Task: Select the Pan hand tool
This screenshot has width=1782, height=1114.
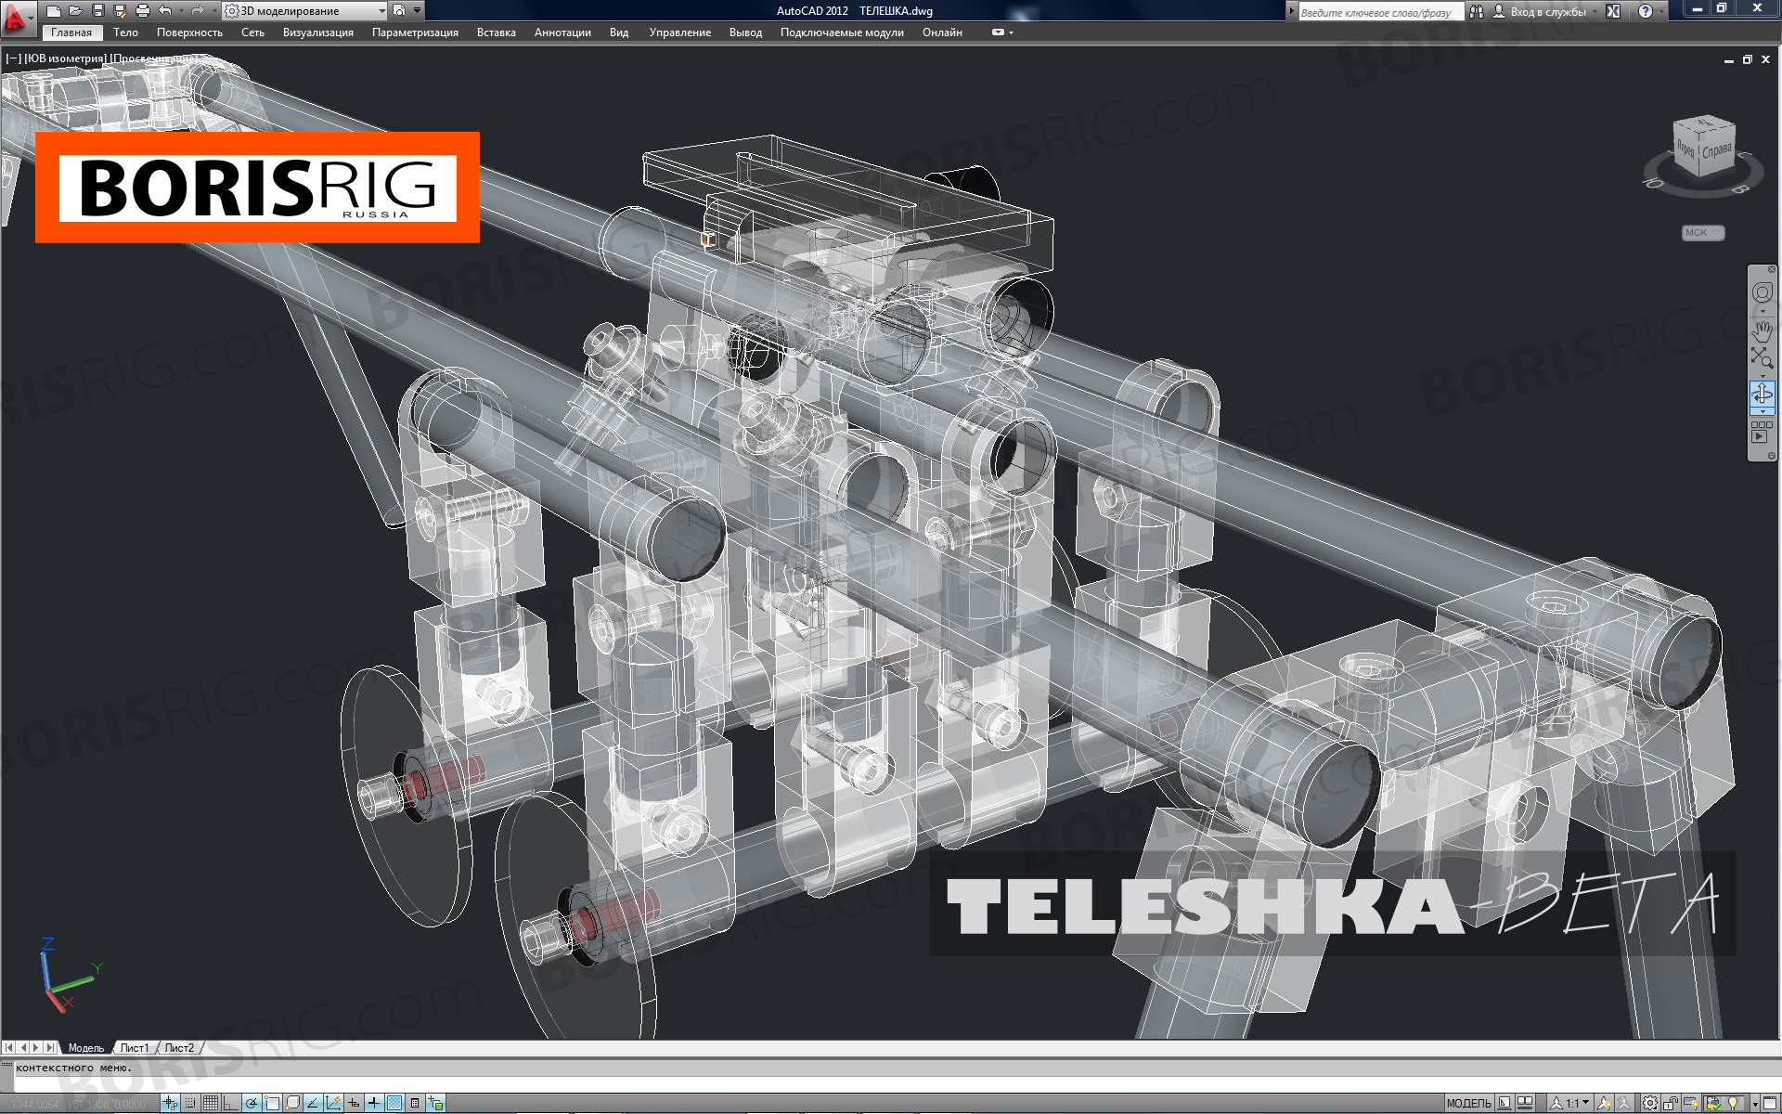Action: (1762, 331)
